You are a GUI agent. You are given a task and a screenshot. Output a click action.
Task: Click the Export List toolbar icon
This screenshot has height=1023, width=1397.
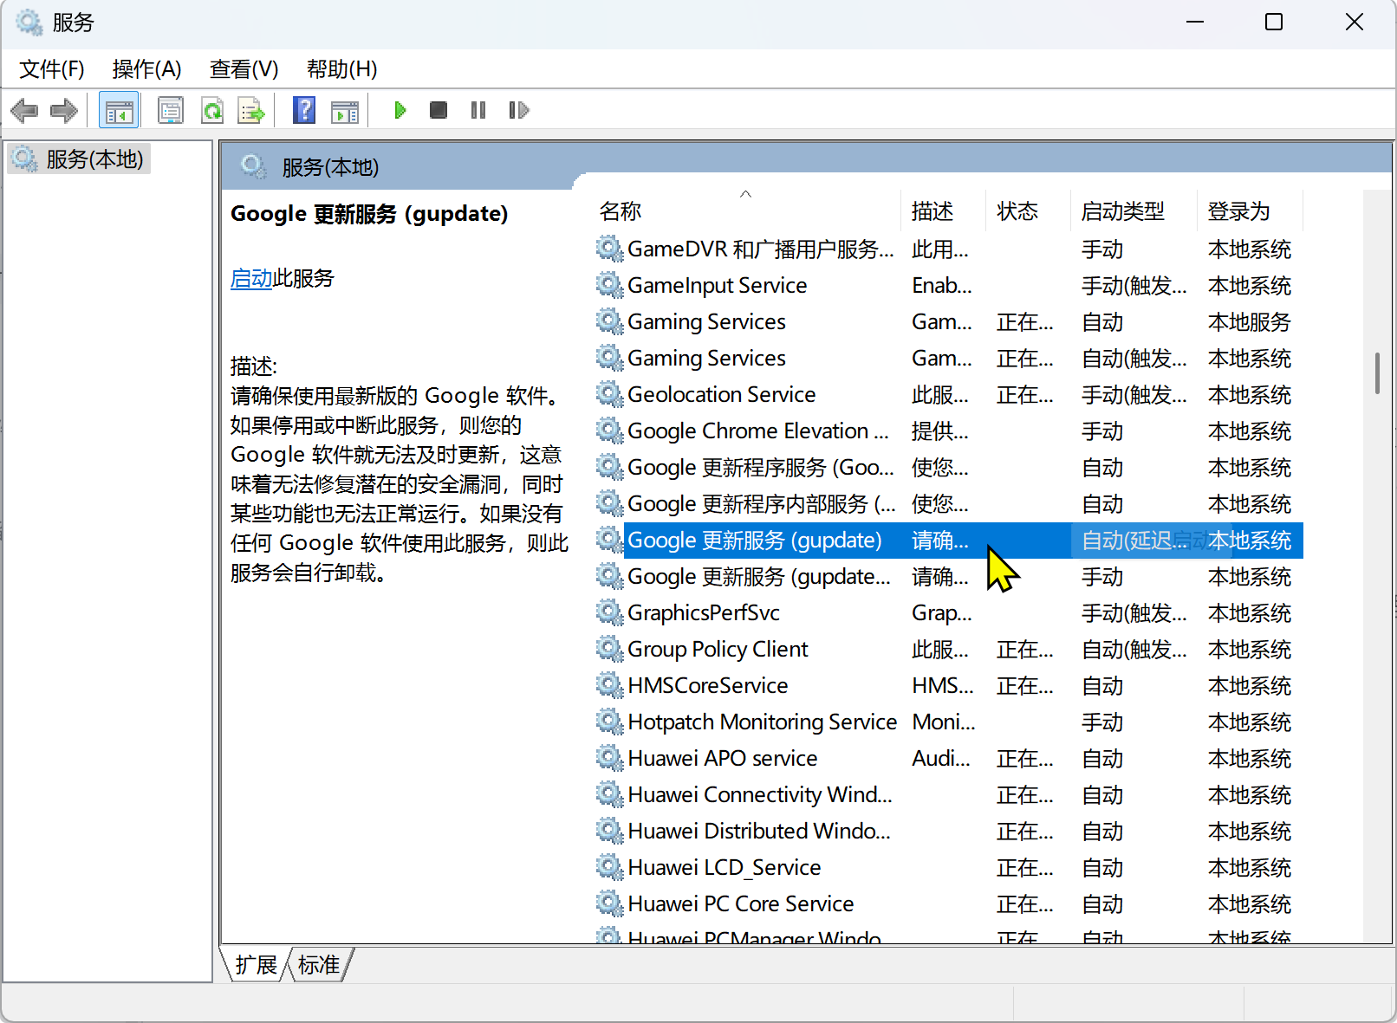(251, 111)
